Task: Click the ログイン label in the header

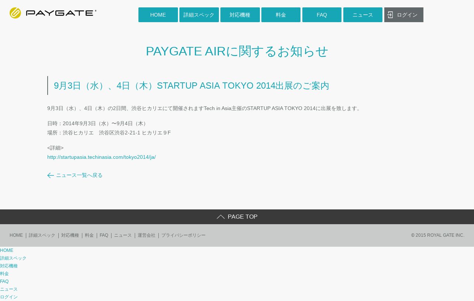Action: pyautogui.click(x=407, y=15)
